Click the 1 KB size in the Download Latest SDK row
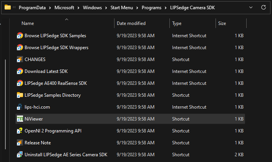 coord(239,71)
